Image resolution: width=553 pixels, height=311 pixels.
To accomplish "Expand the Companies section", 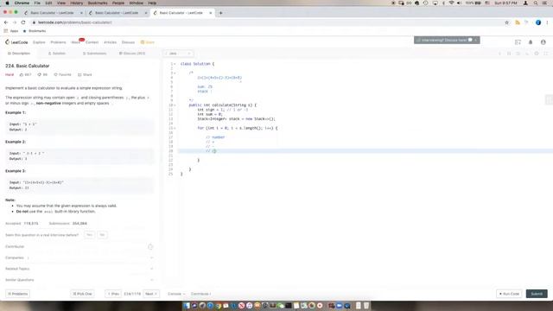I will pyautogui.click(x=79, y=257).
